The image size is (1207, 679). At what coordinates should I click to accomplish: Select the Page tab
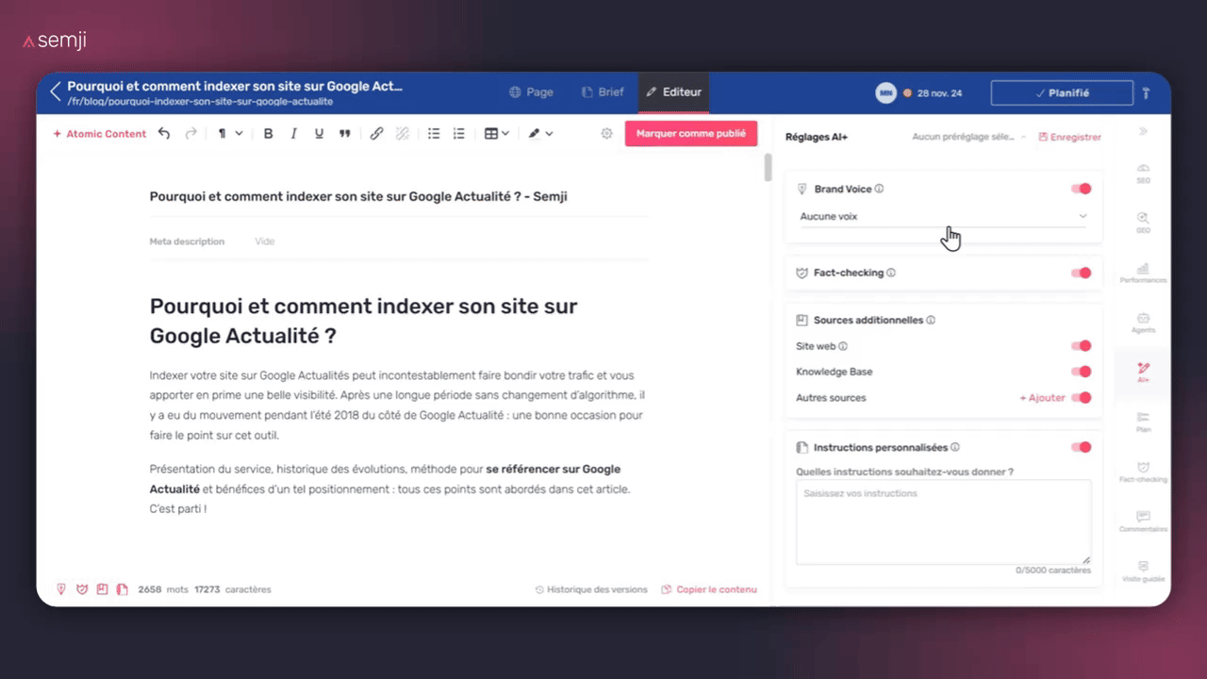pos(532,91)
